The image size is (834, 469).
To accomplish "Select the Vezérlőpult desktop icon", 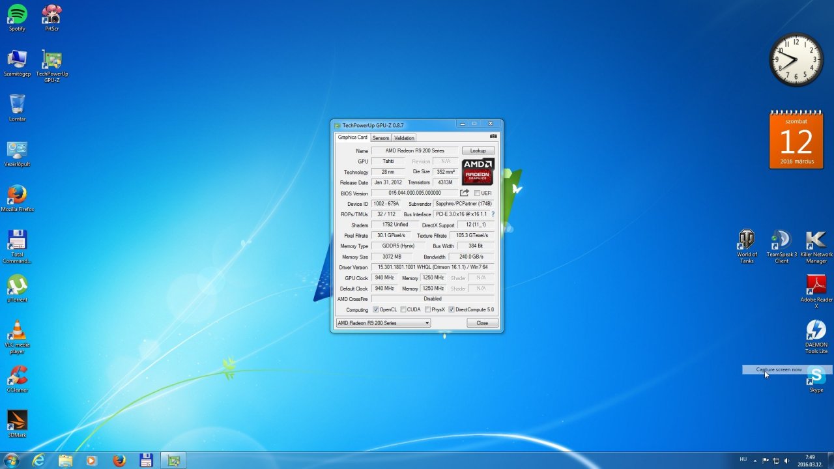I will pyautogui.click(x=17, y=154).
